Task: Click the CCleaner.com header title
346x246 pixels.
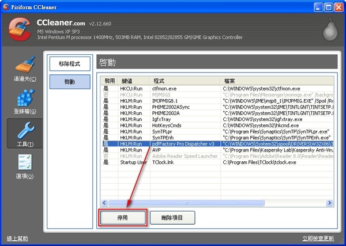Action: [61, 22]
